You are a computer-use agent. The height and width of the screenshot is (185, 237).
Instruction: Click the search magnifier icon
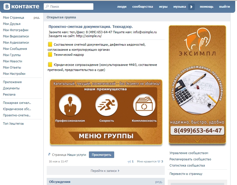(x=47, y=6)
